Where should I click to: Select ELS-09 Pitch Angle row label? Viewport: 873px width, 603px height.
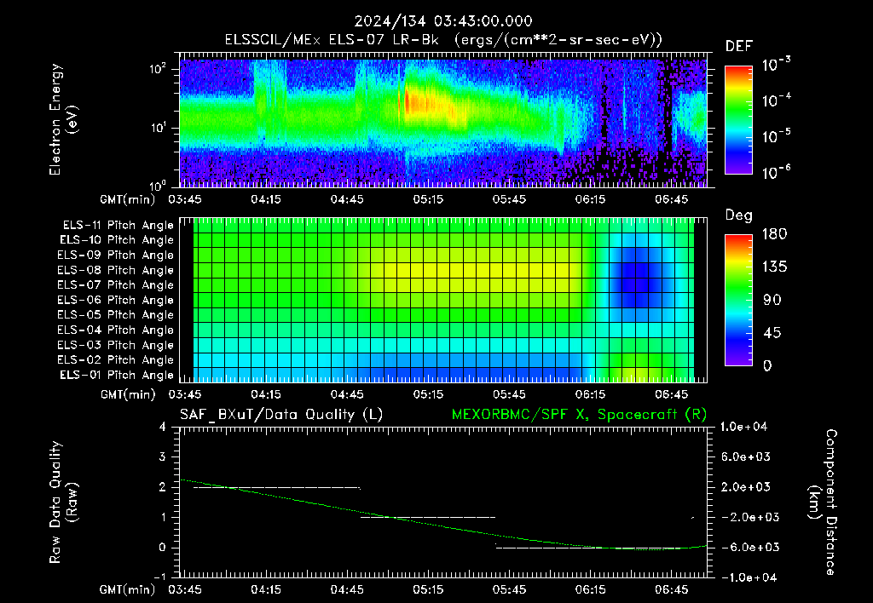pyautogui.click(x=116, y=256)
